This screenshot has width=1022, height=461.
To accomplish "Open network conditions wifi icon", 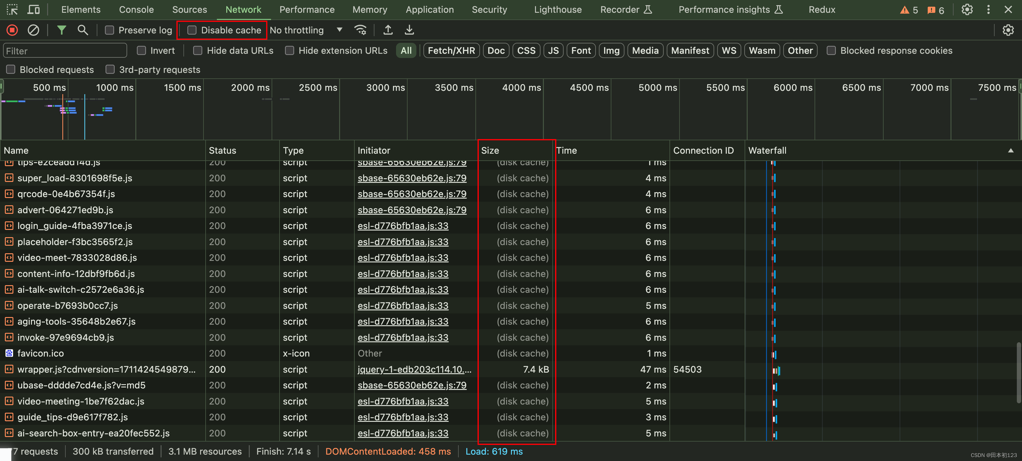I will 360,30.
